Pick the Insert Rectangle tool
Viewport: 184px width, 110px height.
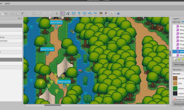[x=74, y=14]
